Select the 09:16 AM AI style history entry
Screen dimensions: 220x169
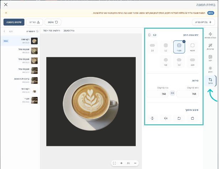(x=20, y=51)
